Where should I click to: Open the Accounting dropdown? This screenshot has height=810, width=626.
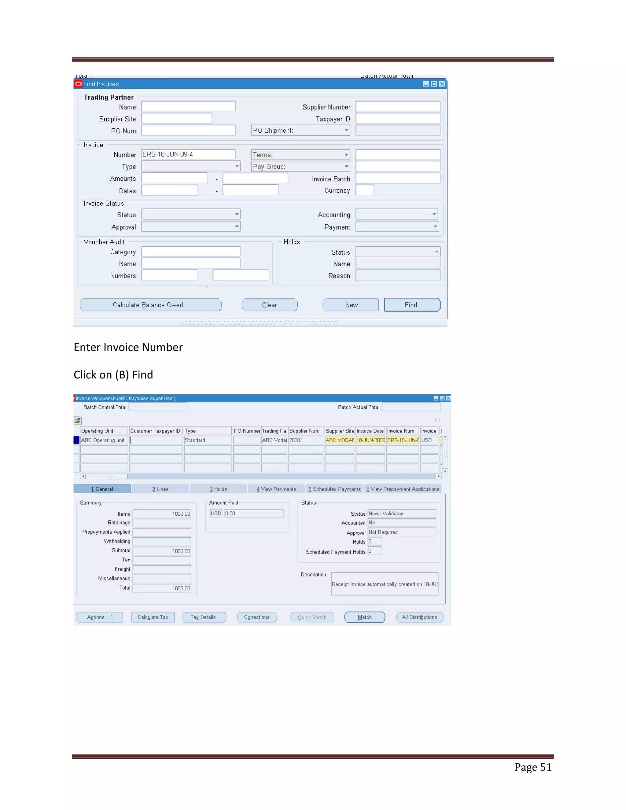point(397,214)
